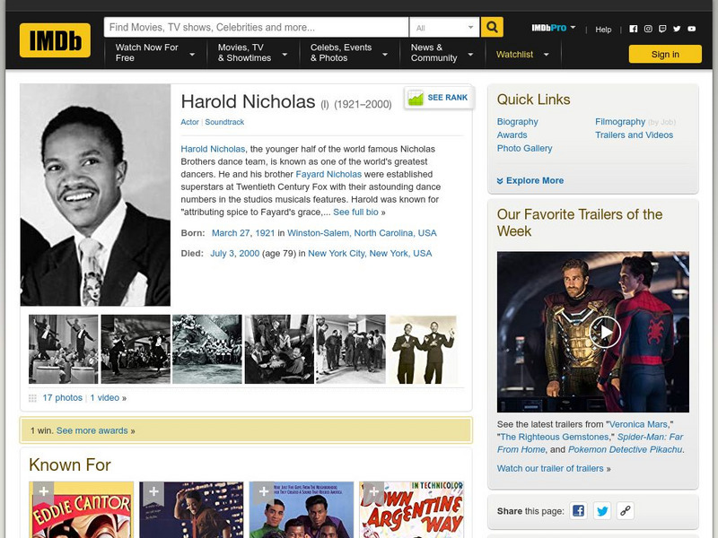Open the second gallery thumbnail of dancers in a ballroom
718x538 pixels.
click(136, 349)
